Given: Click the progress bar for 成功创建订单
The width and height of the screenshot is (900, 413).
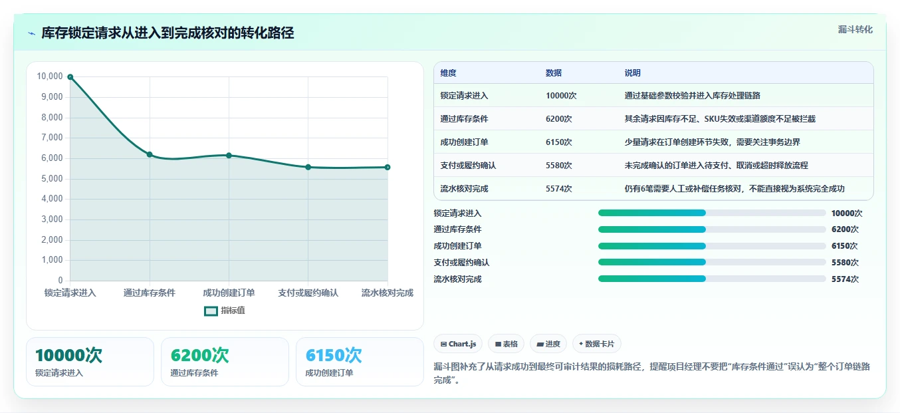Looking at the screenshot, I should (712, 246).
